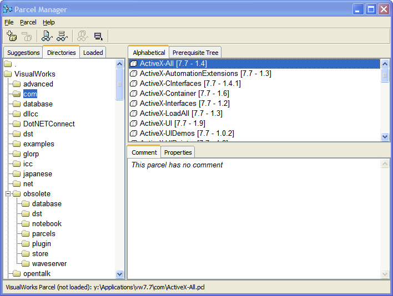Maximize the Parcel Manager window

point(371,9)
